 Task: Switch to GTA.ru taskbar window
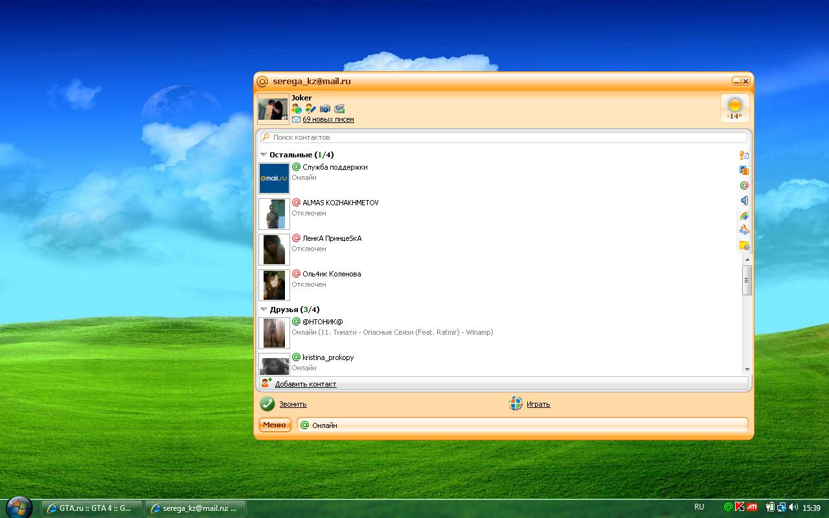pos(92,508)
